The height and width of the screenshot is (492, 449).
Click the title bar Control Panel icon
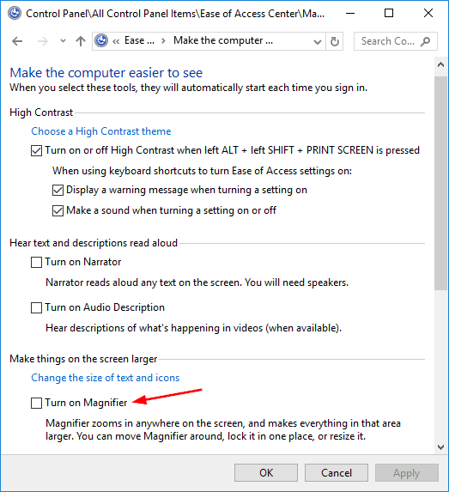coord(15,14)
